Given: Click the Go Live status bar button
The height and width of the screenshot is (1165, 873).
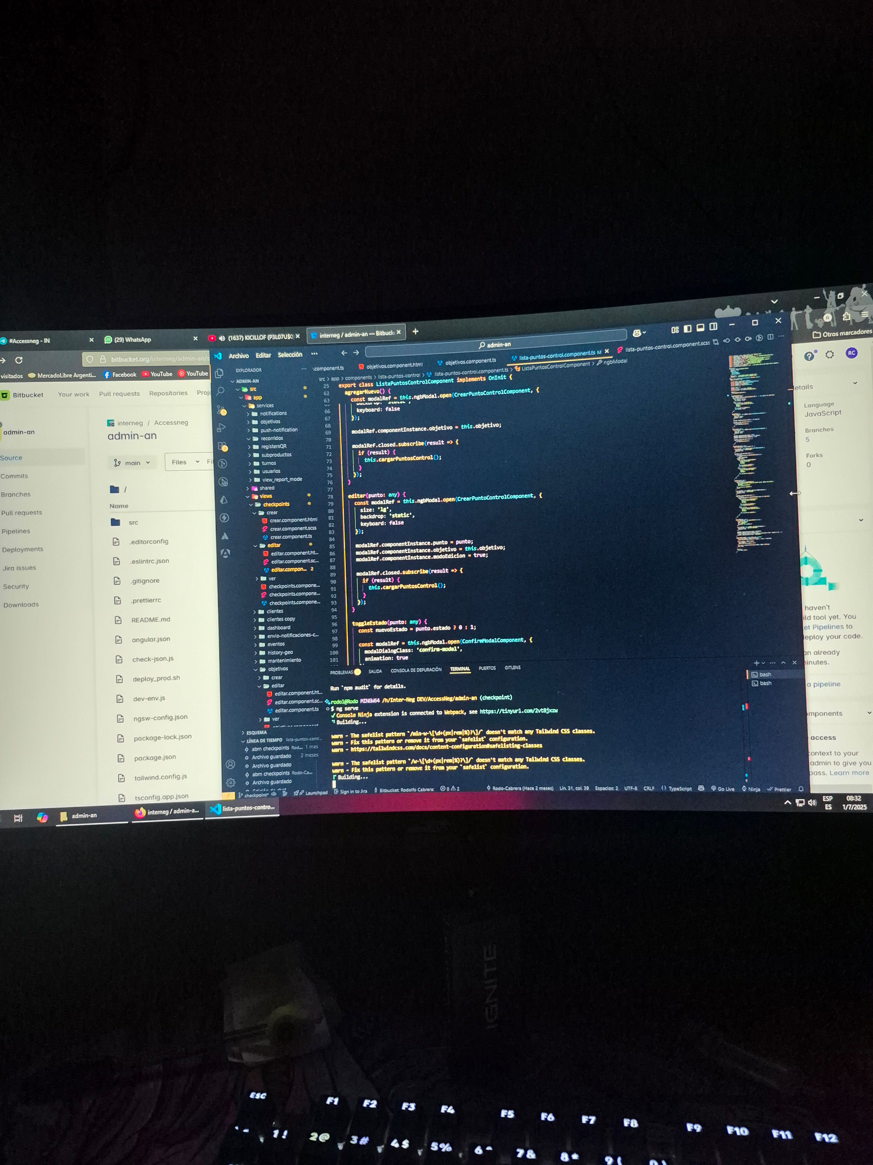Looking at the screenshot, I should (x=723, y=788).
